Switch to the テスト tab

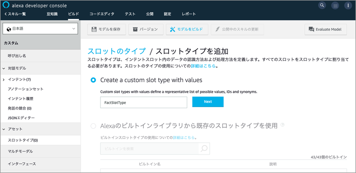[x=130, y=14]
